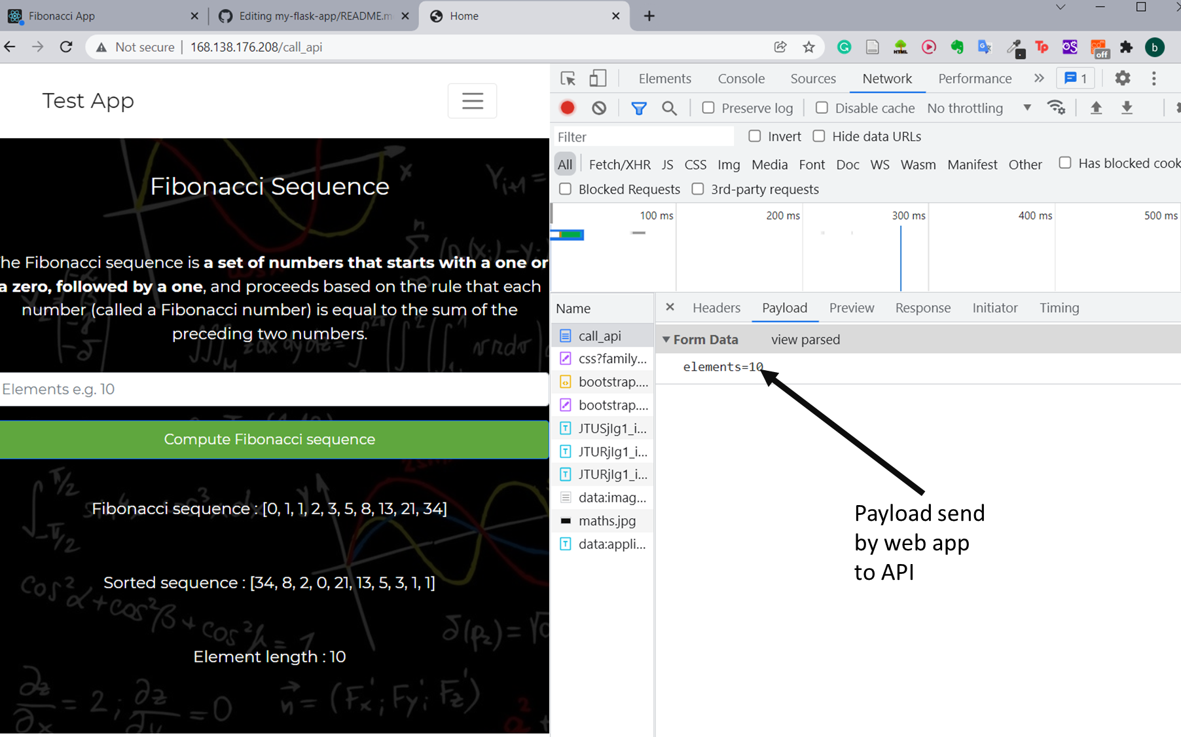Enable the Invert filter checkbox
This screenshot has width=1181, height=737.
click(754, 136)
